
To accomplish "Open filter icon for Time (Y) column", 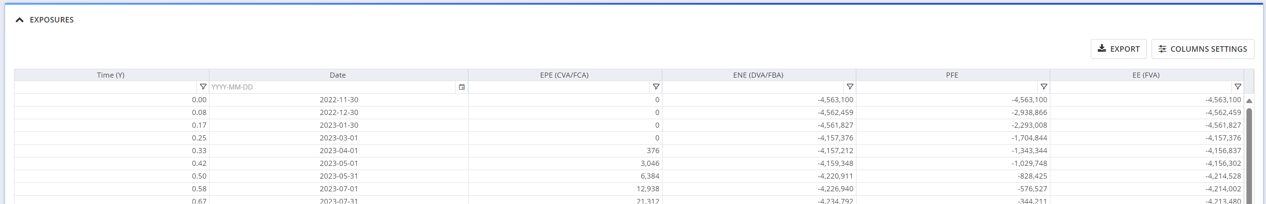I will (x=202, y=87).
